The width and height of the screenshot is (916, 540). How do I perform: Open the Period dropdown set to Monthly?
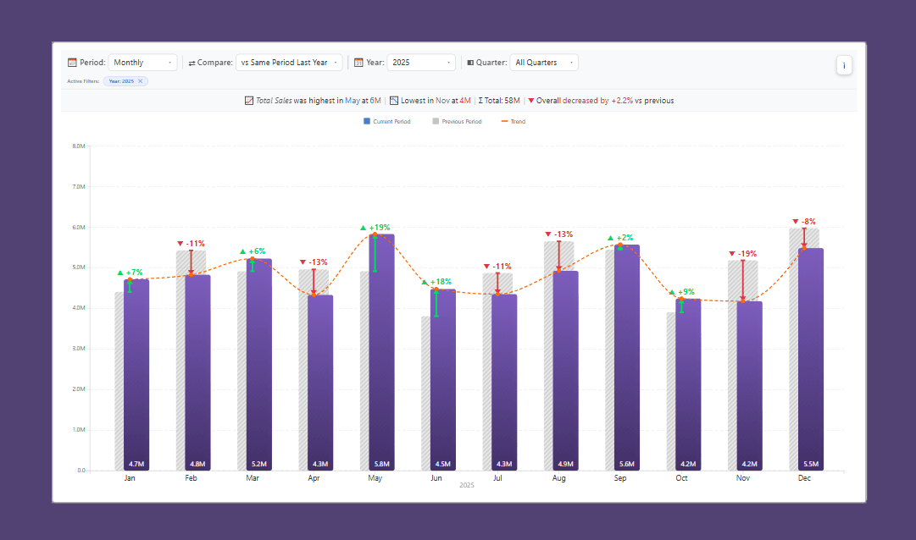142,63
